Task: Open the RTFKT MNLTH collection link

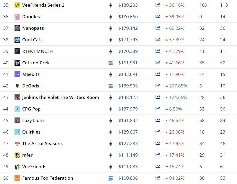Action: coord(37,51)
